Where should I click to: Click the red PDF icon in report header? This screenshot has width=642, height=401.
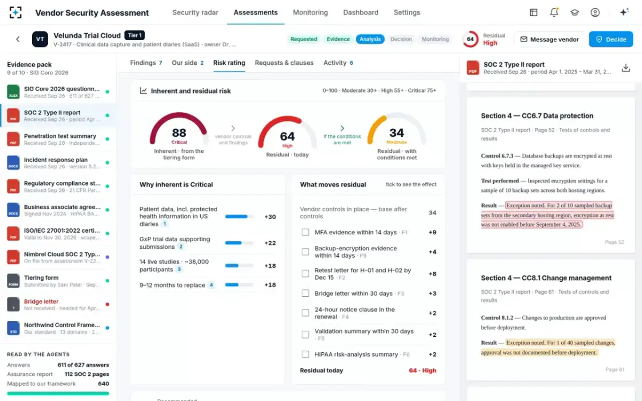pos(473,68)
